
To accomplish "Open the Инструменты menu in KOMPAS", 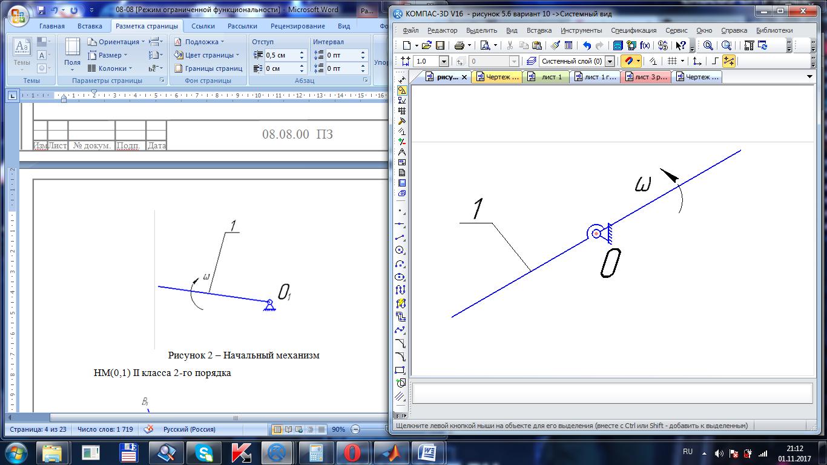I will coord(581,30).
